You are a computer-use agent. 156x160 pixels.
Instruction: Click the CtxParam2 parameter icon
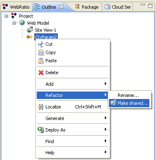click(30, 37)
